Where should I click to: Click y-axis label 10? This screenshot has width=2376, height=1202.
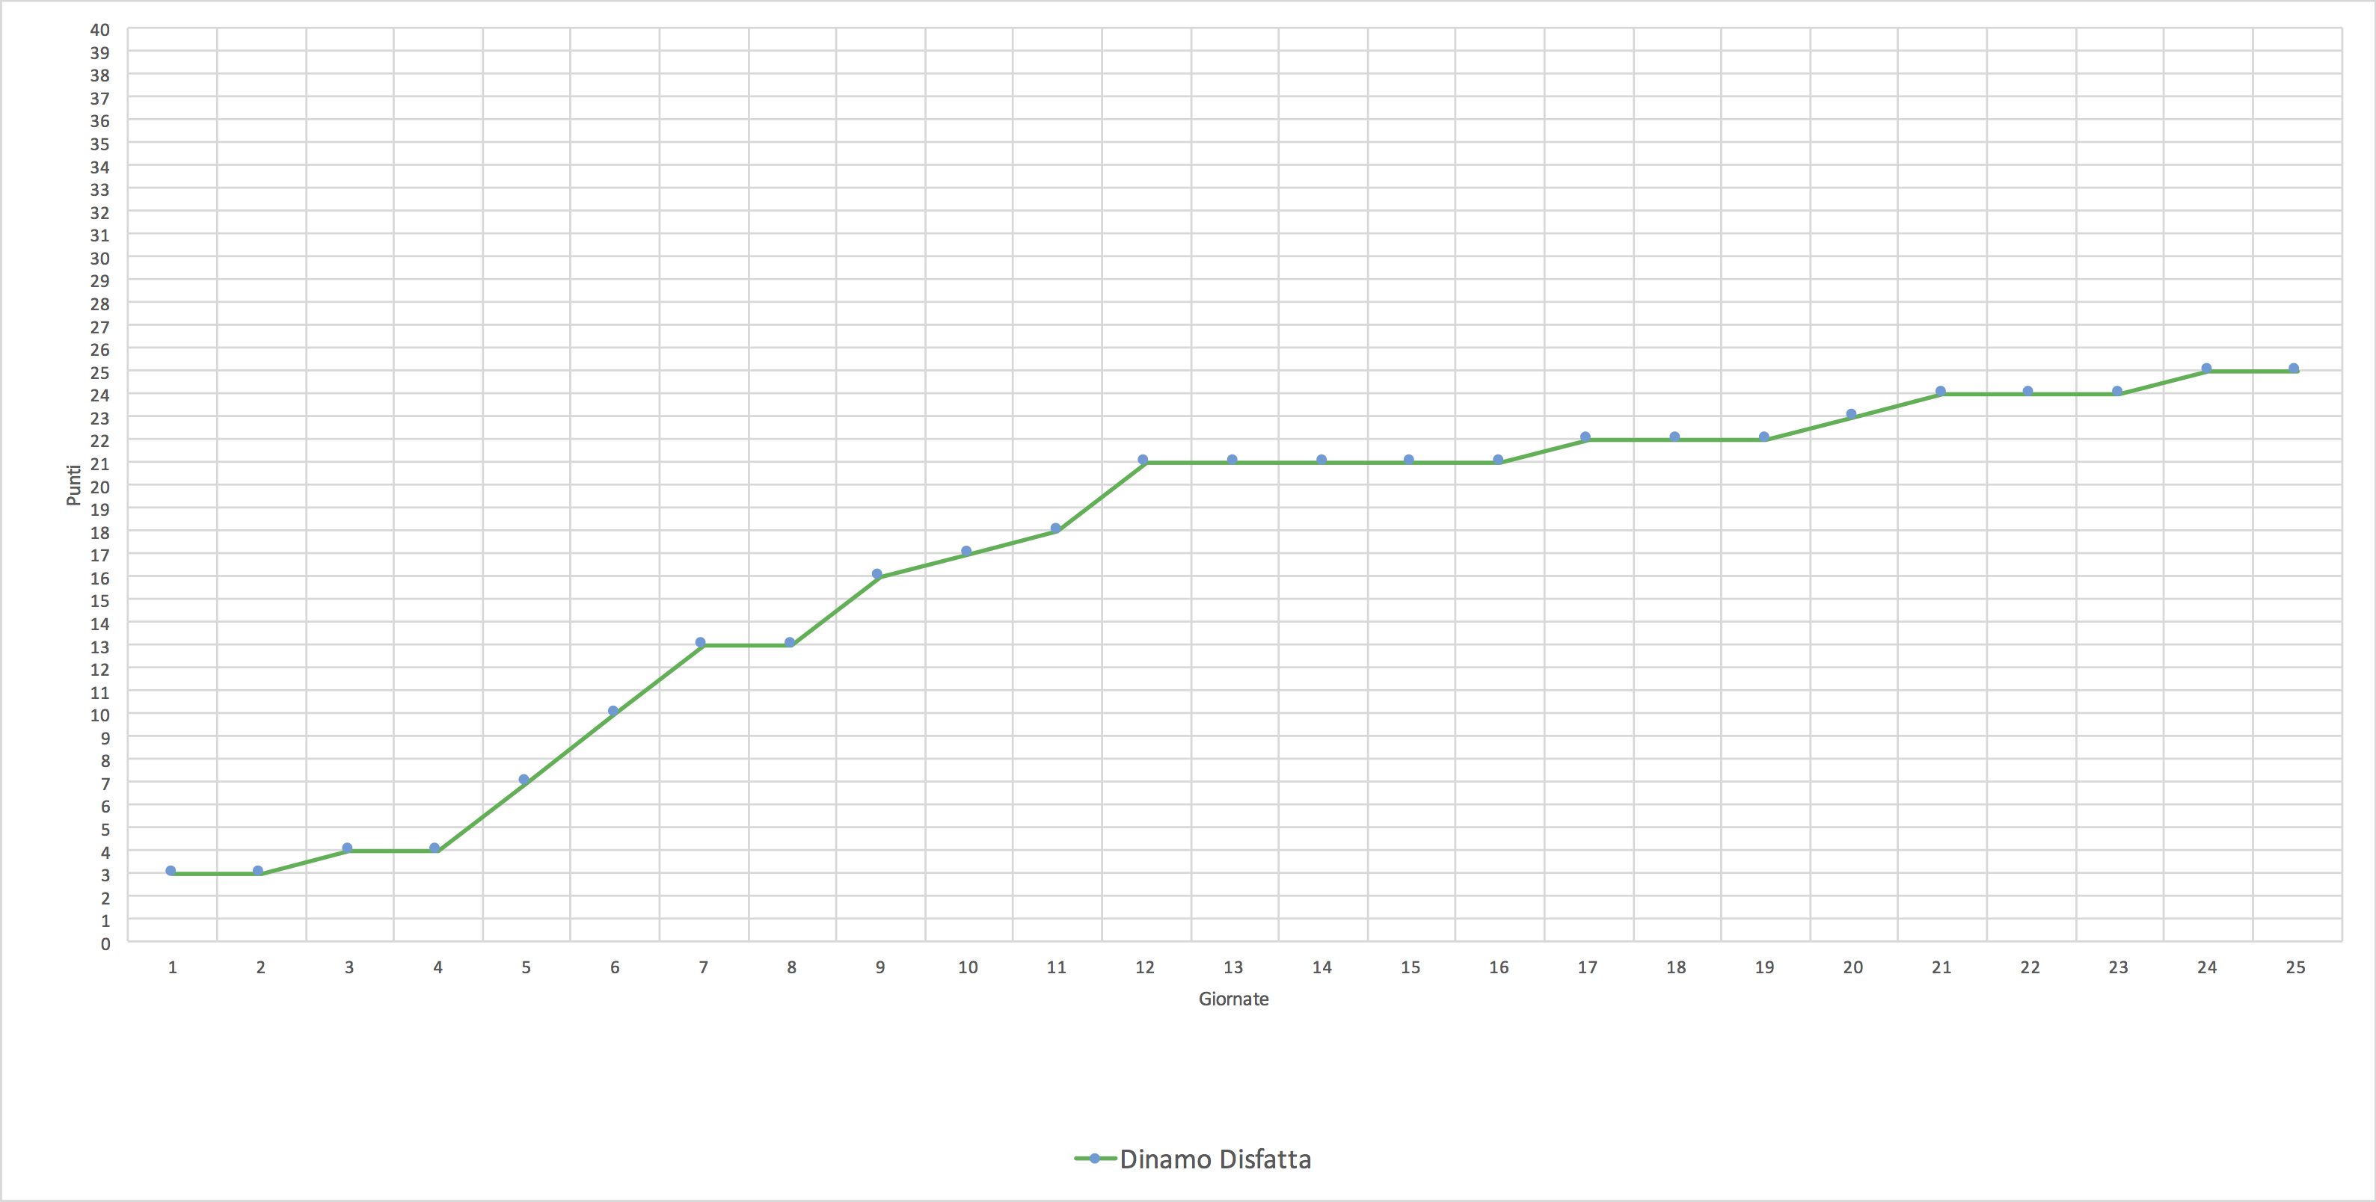(x=99, y=715)
